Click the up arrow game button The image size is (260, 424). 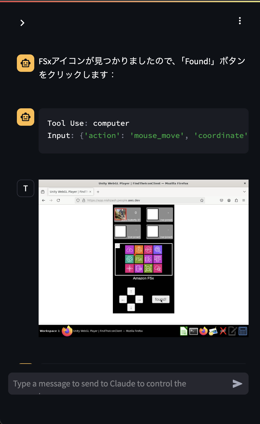tap(131, 291)
